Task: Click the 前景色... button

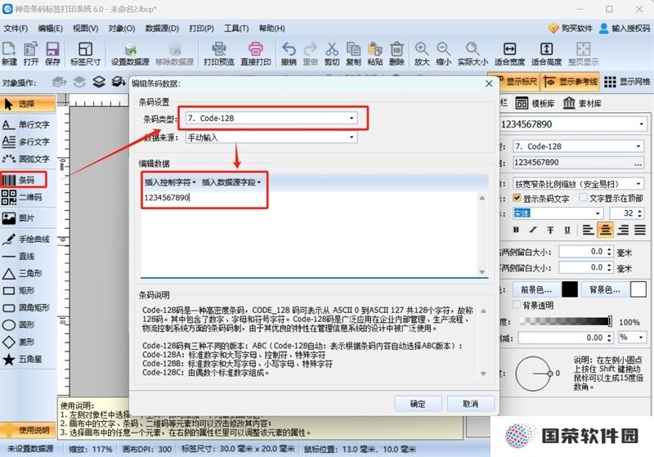Action: [x=536, y=289]
